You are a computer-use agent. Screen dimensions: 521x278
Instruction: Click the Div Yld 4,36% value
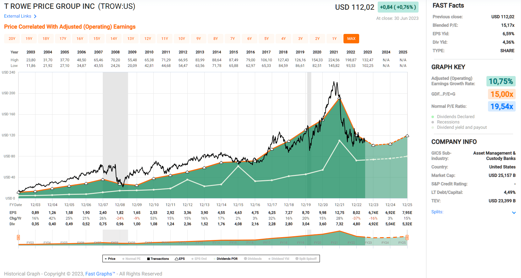tap(508, 42)
